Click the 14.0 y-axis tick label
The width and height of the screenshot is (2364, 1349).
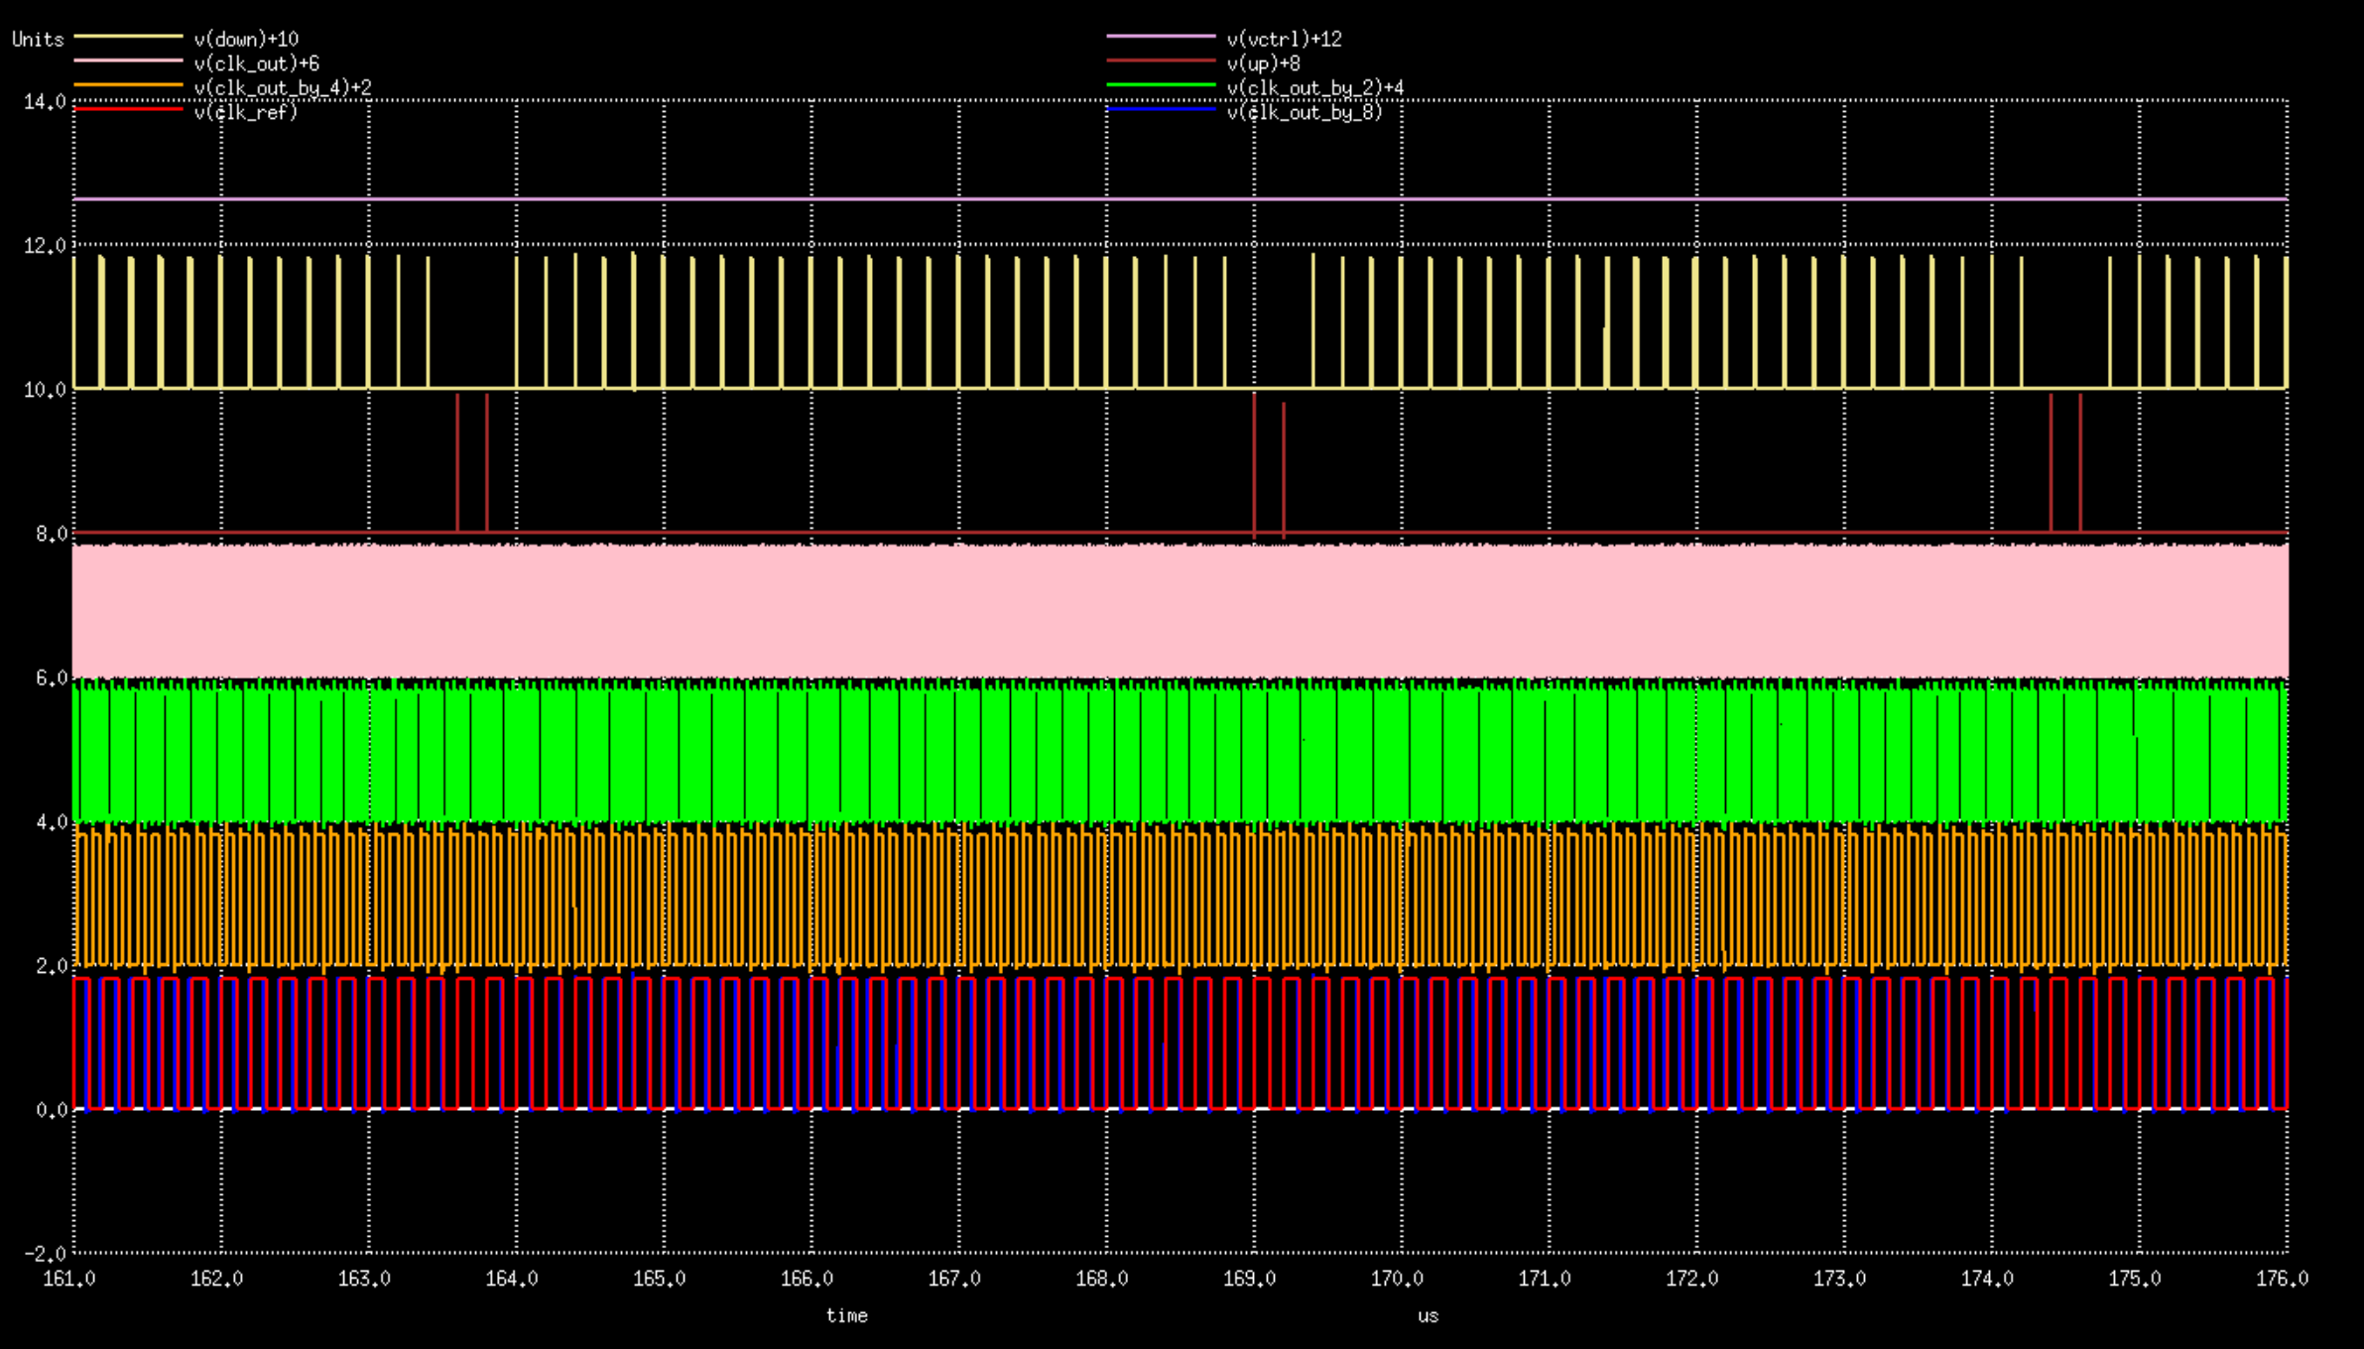coord(45,101)
